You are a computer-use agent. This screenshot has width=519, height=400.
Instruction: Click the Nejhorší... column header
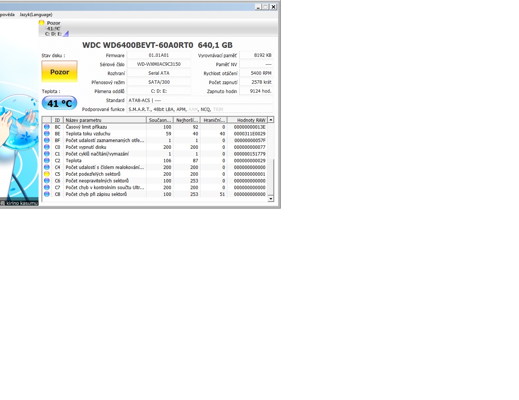click(x=187, y=120)
